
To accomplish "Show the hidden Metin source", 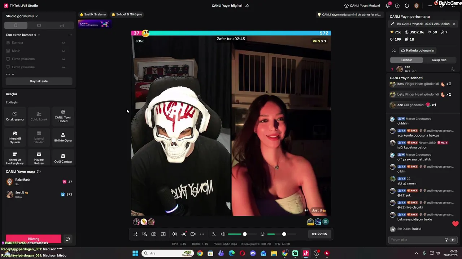I will pyautogui.click(x=64, y=51).
